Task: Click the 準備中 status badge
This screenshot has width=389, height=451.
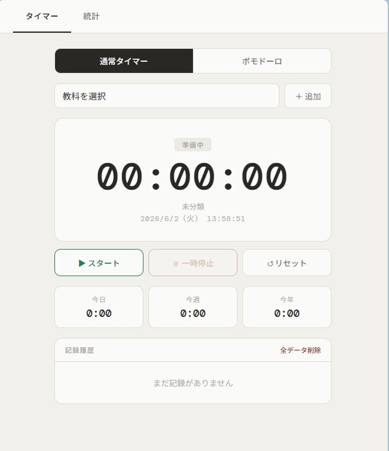Action: pos(193,145)
